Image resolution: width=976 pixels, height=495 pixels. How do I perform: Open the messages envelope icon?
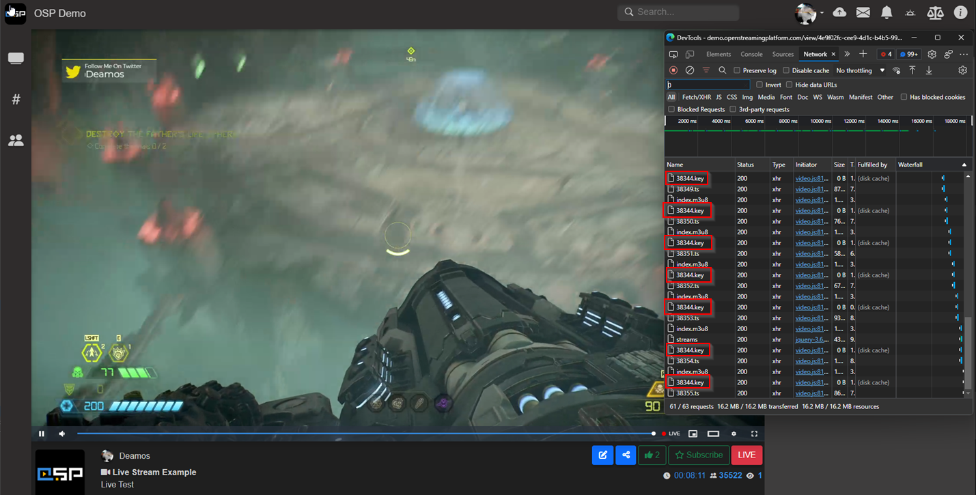(863, 12)
